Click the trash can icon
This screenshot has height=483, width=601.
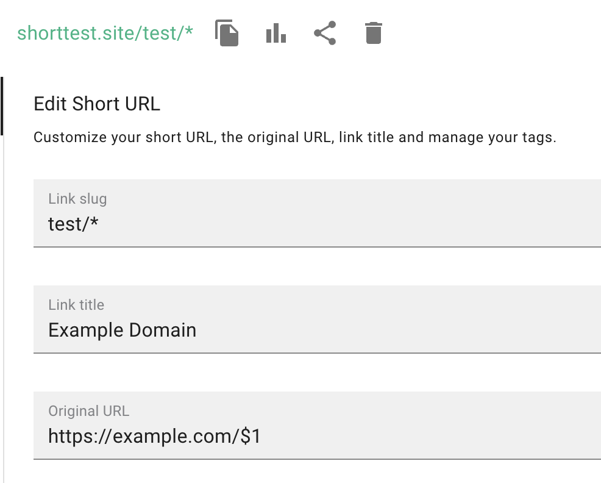click(x=373, y=34)
